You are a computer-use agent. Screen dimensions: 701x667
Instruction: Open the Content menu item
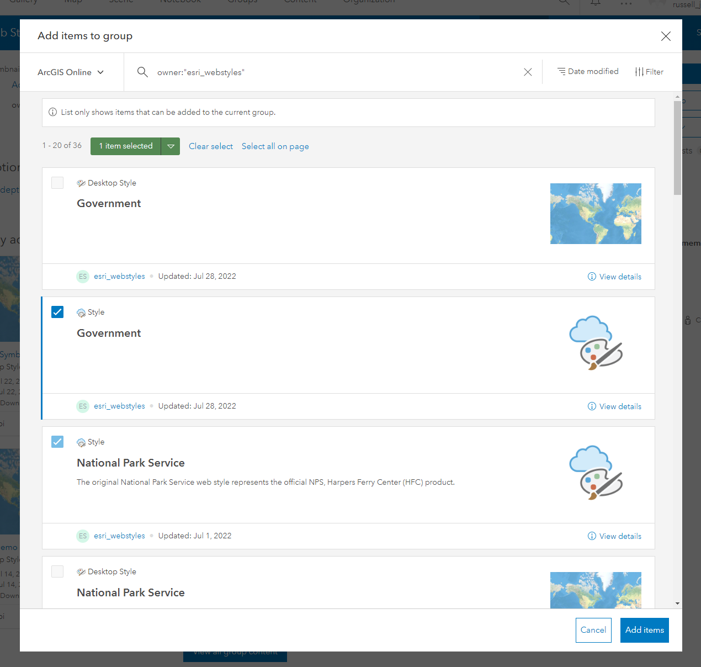click(300, 2)
